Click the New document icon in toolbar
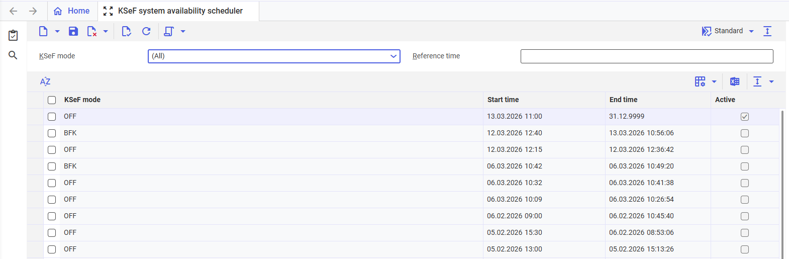This screenshot has height=259, width=789. pos(43,31)
